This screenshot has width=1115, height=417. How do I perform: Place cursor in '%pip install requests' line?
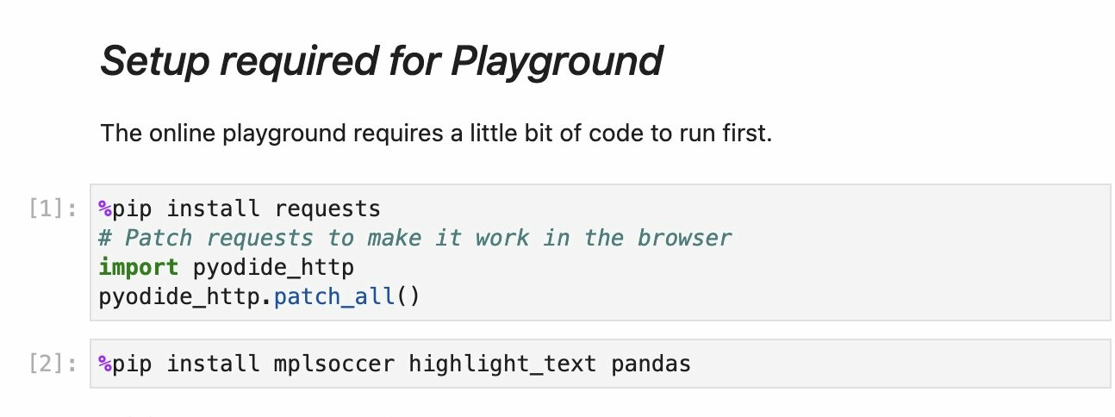click(240, 208)
